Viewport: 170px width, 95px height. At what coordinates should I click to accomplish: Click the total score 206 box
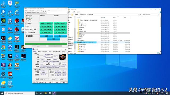[x=53, y=39]
